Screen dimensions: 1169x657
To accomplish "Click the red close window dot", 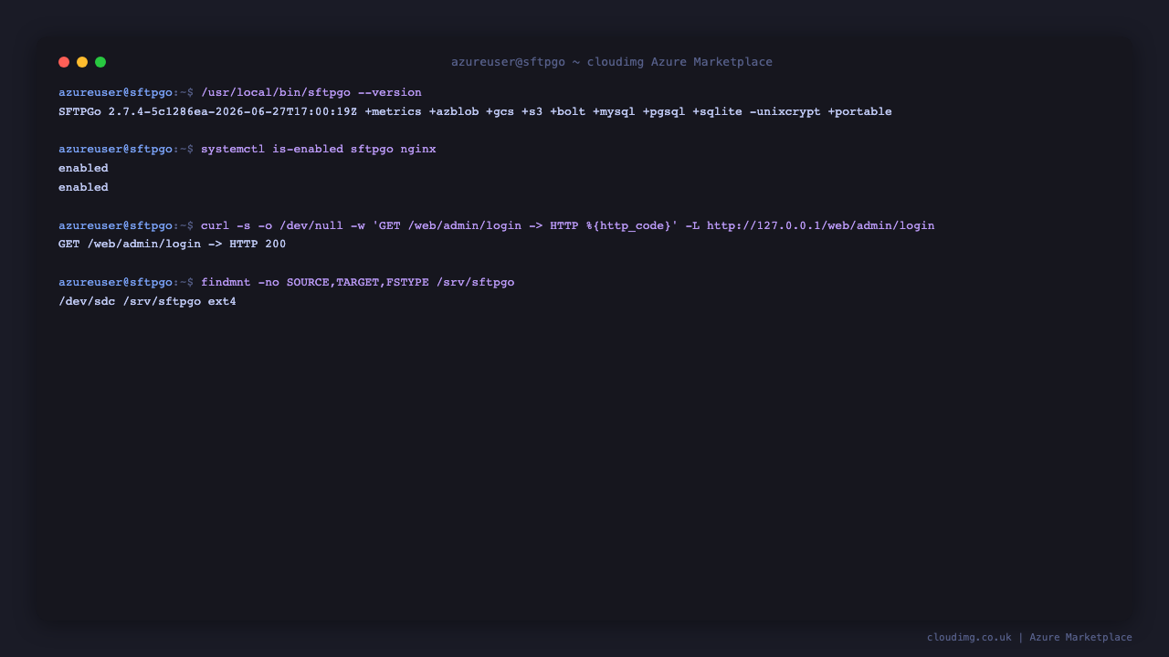I will (x=64, y=62).
